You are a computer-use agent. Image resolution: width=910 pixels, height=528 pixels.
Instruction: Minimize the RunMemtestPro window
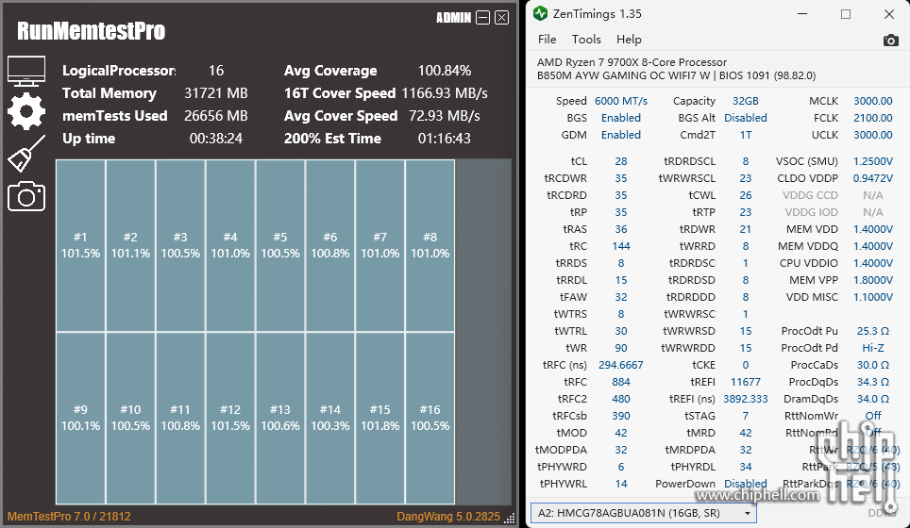pos(483,18)
